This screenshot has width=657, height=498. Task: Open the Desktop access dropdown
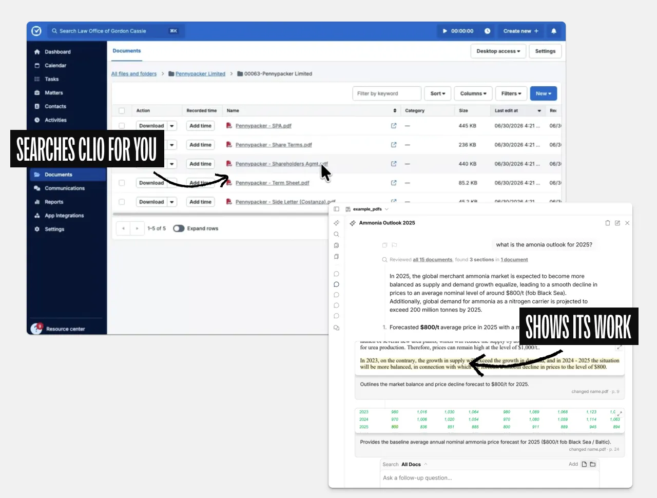(x=498, y=51)
